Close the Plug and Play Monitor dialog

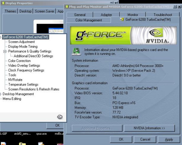[179, 7]
